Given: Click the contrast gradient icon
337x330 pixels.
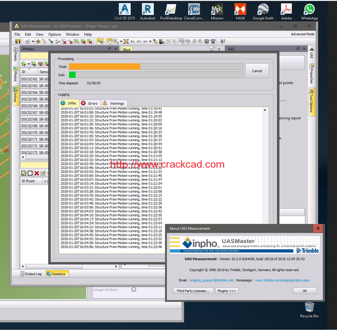Looking at the screenshot, I should click(x=162, y=41).
